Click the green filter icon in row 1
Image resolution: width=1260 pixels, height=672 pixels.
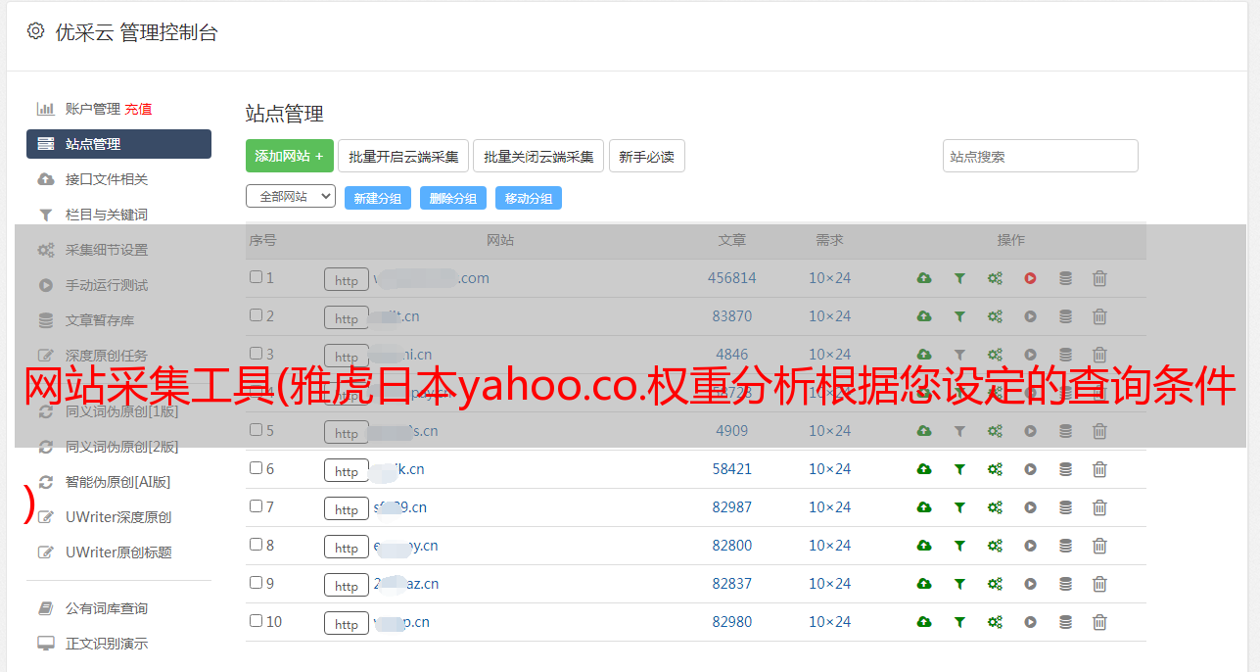959,278
